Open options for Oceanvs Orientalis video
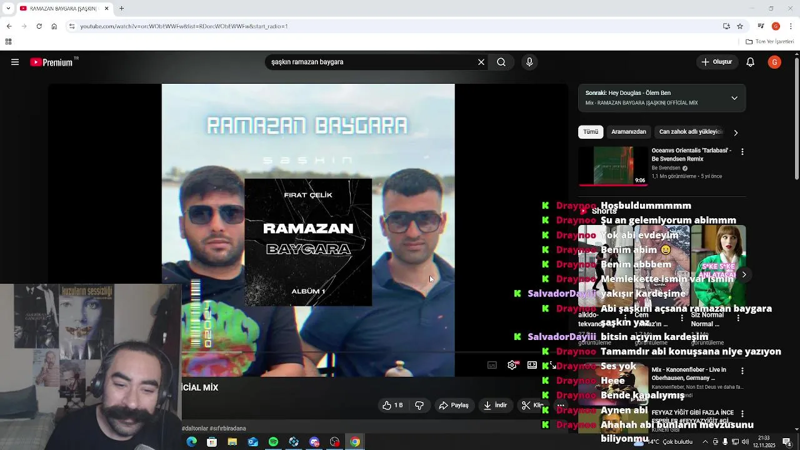 [x=742, y=152]
